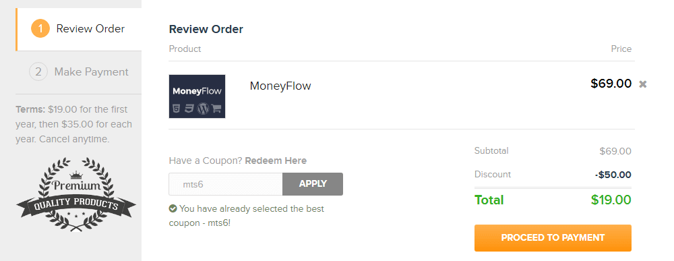Apply the coupon code

coord(313,183)
